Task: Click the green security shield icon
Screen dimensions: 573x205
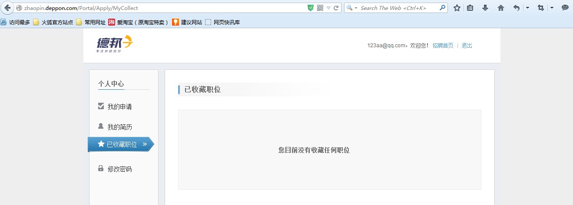Action: pyautogui.click(x=311, y=8)
